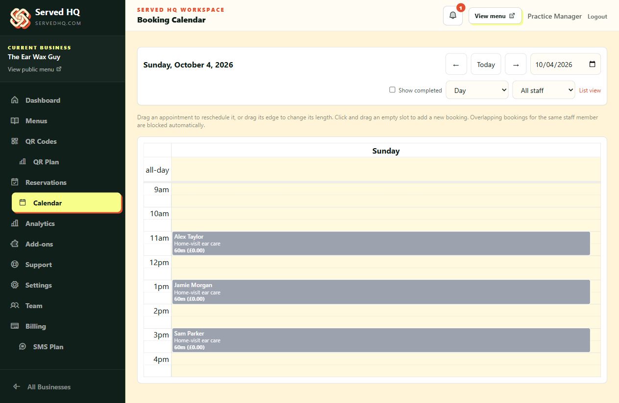Click external-link icon beside View public menu
Screen dimensions: 619x403
tap(59, 69)
